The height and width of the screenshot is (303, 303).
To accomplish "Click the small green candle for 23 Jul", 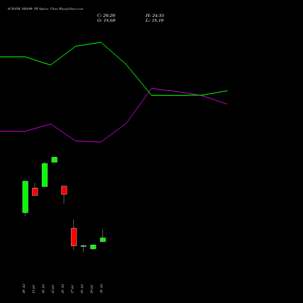I will pyautogui.click(x=55, y=159).
